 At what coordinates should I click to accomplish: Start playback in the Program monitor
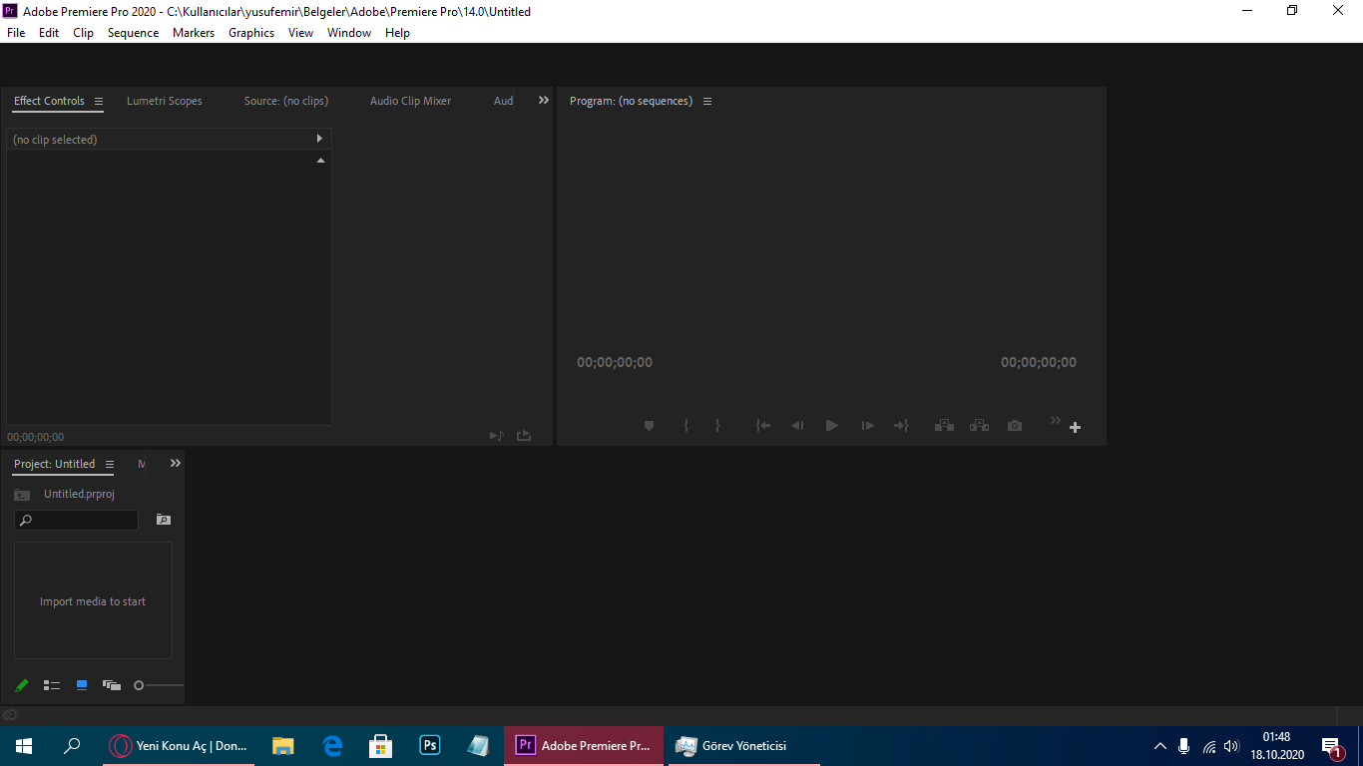tap(832, 426)
